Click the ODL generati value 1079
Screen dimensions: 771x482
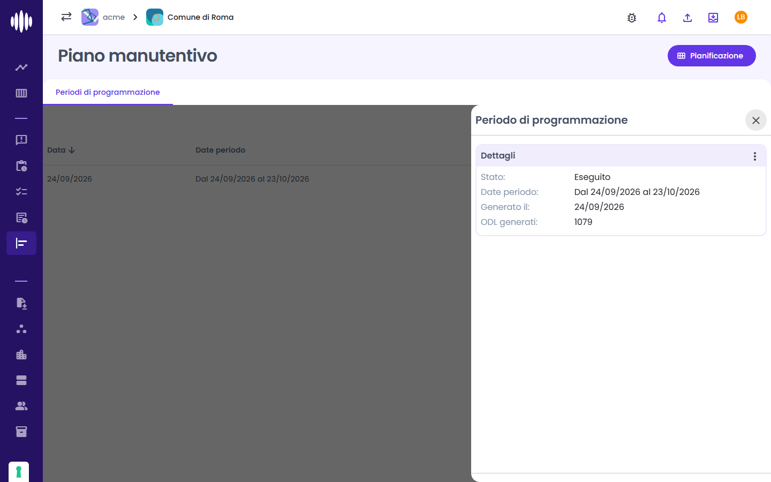point(583,222)
